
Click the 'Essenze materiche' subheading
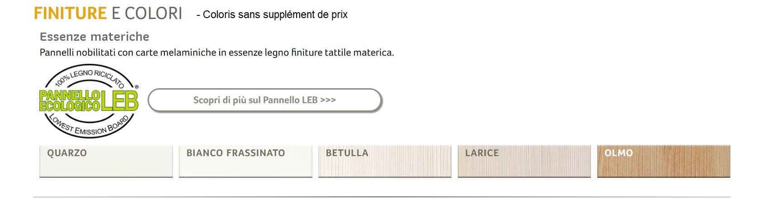[95, 37]
